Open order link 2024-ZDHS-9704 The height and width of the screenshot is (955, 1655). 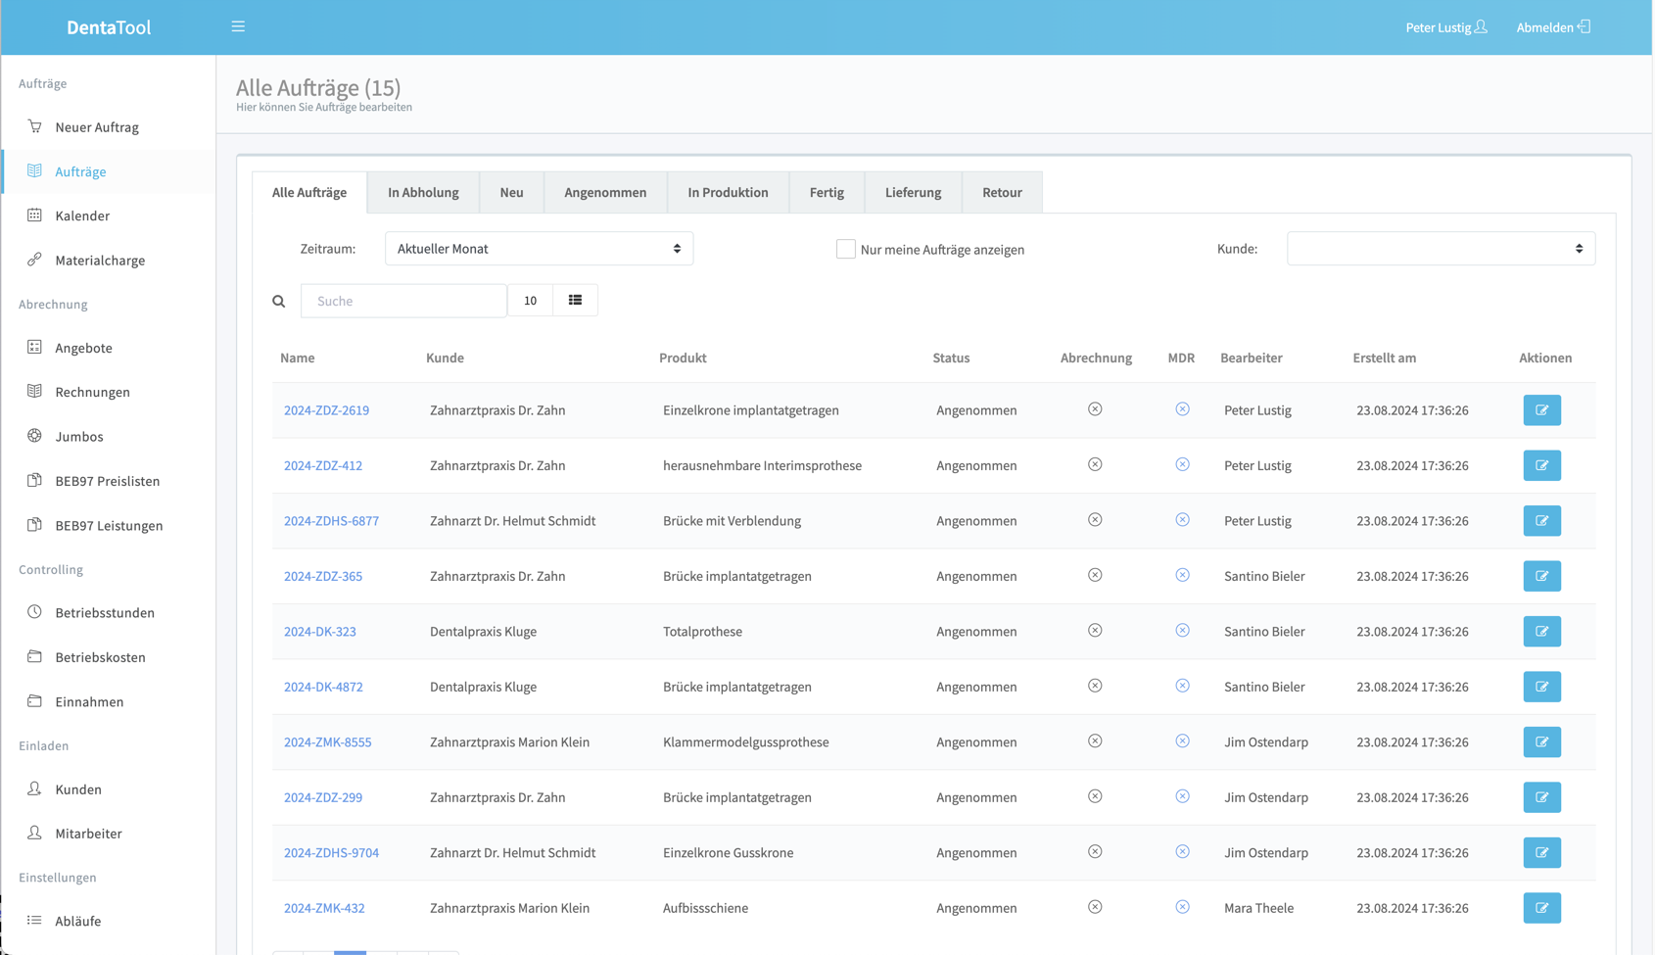(331, 853)
